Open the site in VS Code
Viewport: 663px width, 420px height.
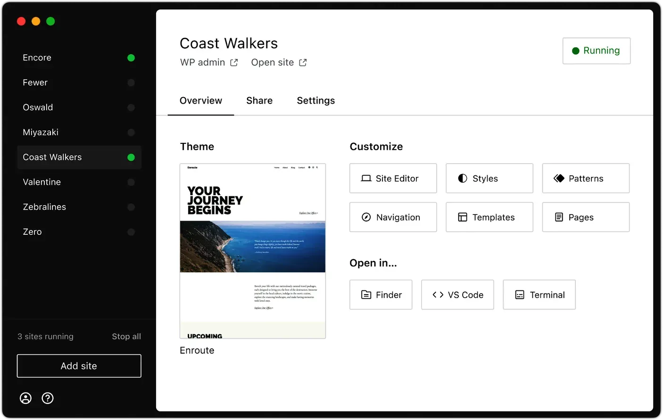pos(457,295)
